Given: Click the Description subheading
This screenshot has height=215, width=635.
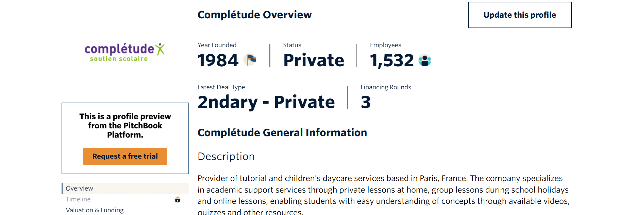Looking at the screenshot, I should coord(226,156).
